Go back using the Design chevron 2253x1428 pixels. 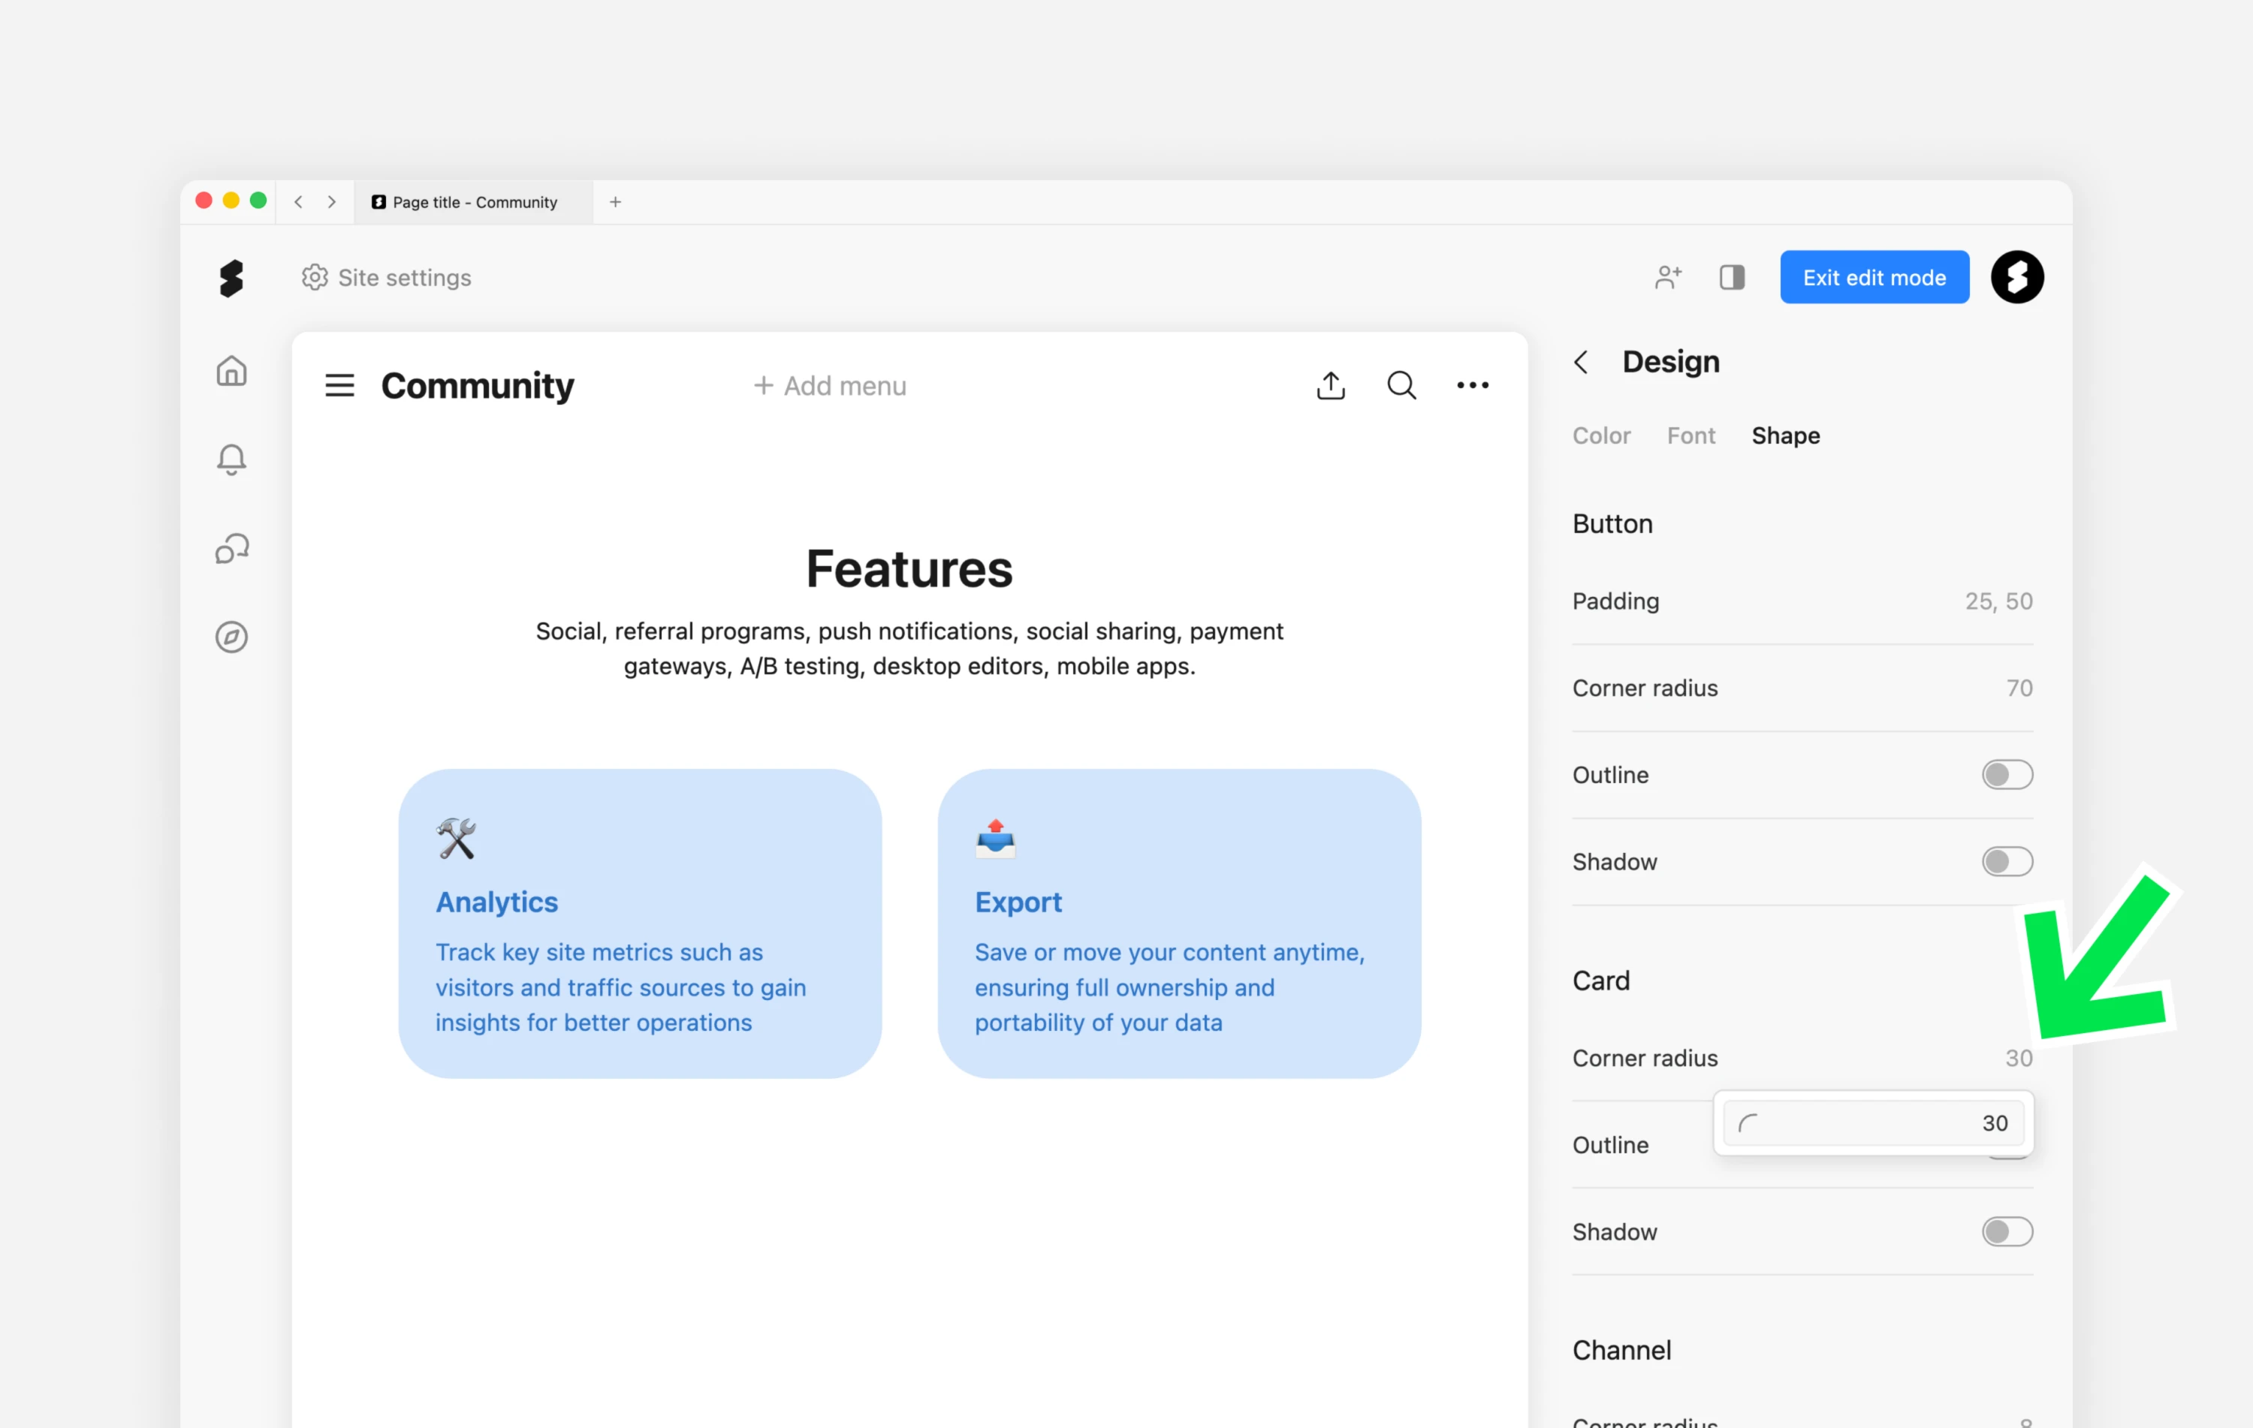(x=1581, y=362)
